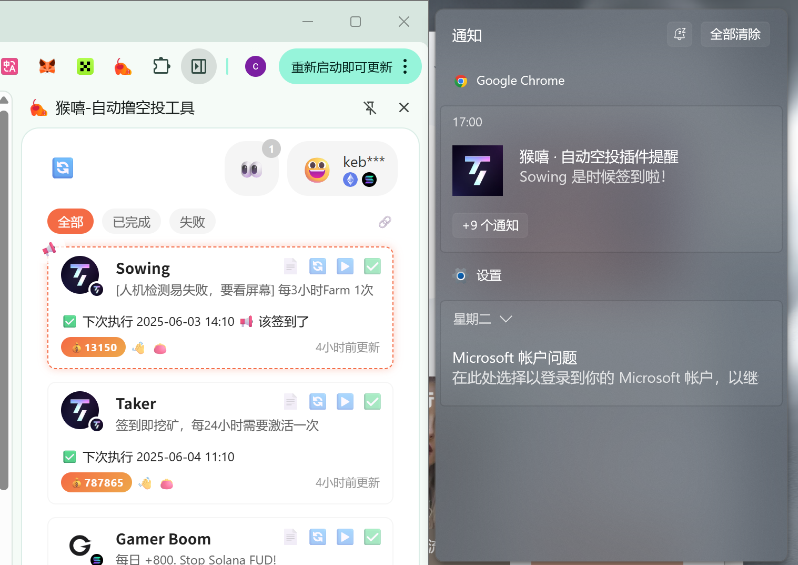Toggle Sowing next-run schedule checkbox
The width and height of the screenshot is (798, 565).
69,321
